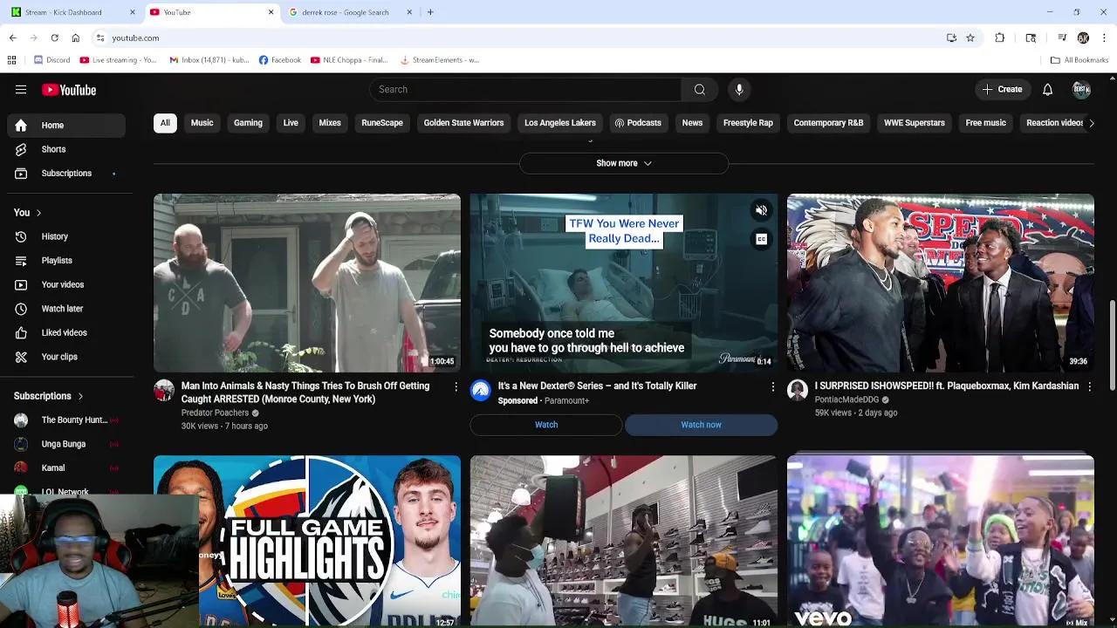Toggle captions on Dexter ad preview

click(x=761, y=239)
